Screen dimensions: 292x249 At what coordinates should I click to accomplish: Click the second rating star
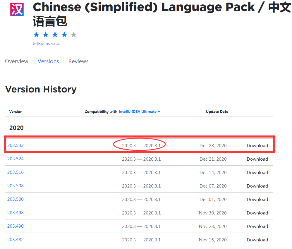coord(46,35)
